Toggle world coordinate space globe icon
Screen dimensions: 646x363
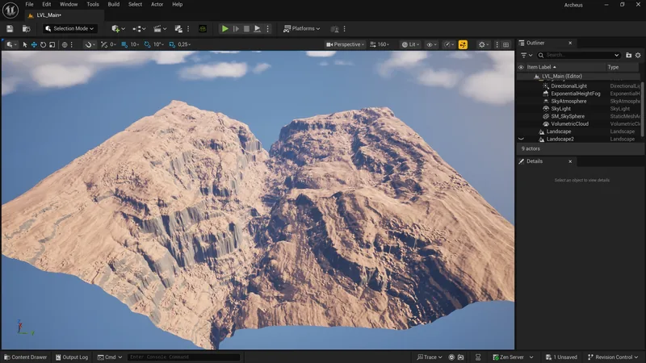click(65, 44)
